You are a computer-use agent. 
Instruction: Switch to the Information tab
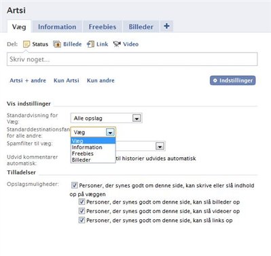coord(57,27)
